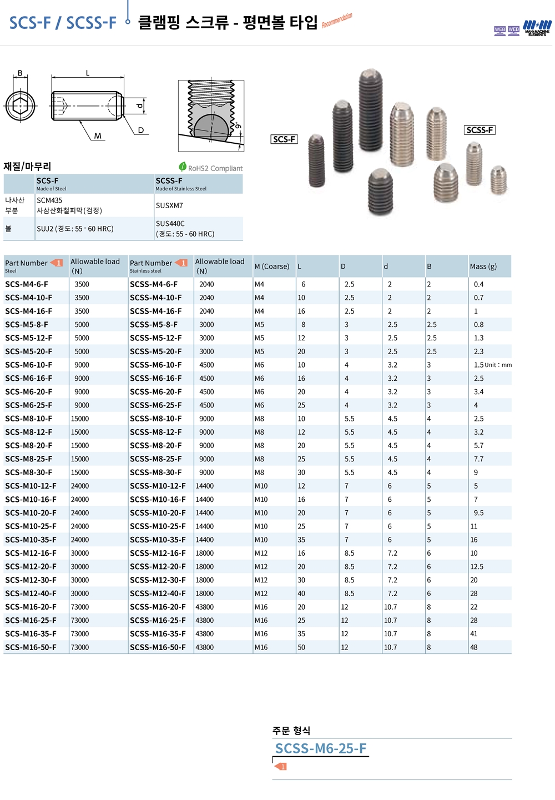Select the SCS-F / SCSS-F page title
Screen dimensions: 555x800
63,23
